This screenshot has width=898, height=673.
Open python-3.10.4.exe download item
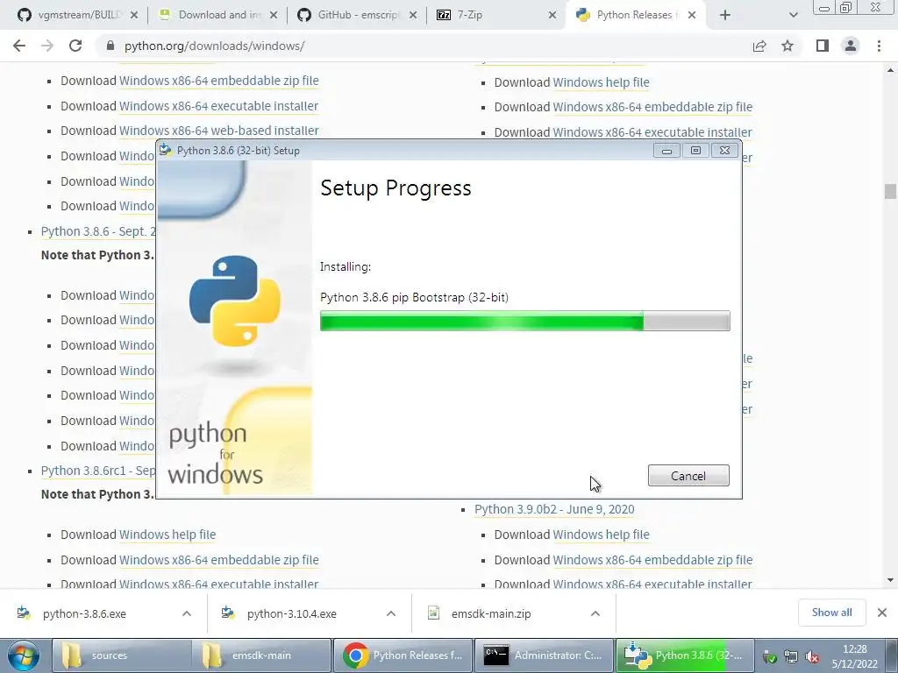291,613
